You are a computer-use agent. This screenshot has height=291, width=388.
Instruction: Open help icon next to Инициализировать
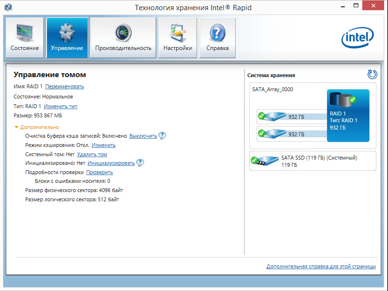[x=140, y=163]
